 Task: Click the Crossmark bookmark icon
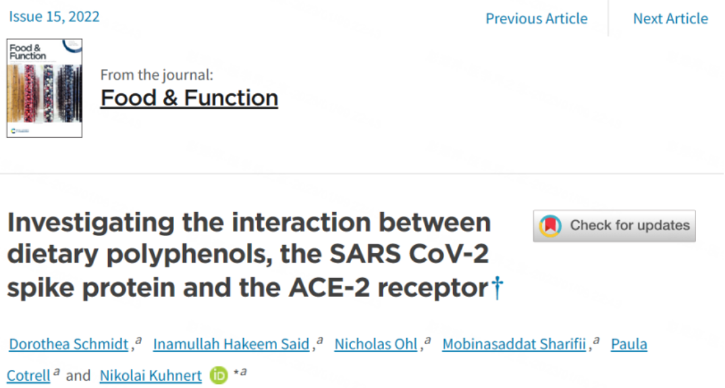click(x=552, y=226)
